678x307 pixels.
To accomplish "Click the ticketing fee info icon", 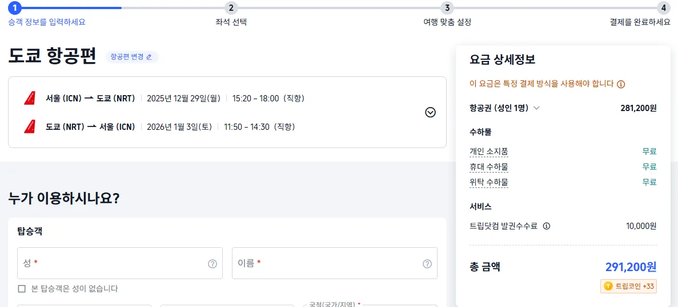I will pos(547,226).
